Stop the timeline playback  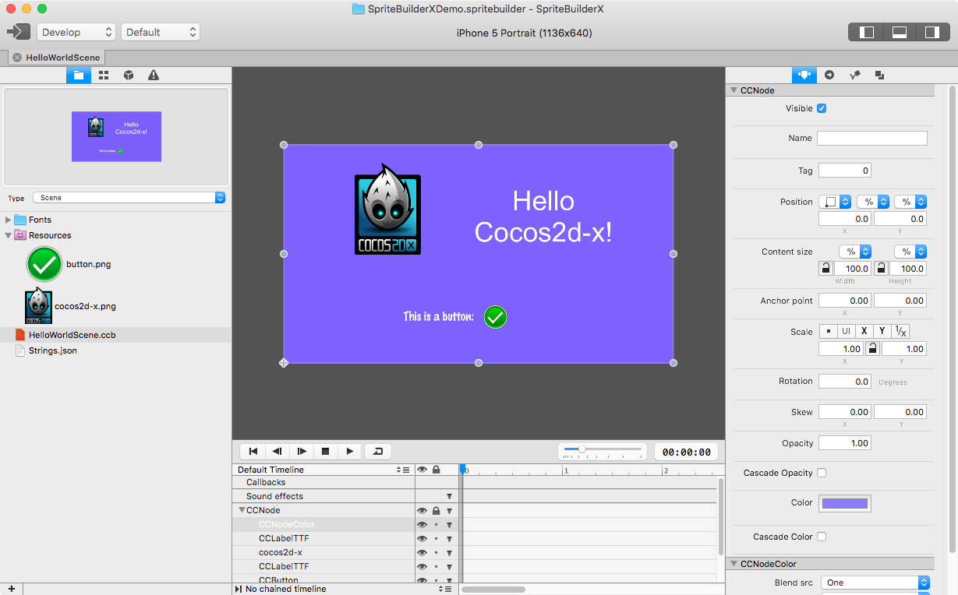click(x=326, y=451)
